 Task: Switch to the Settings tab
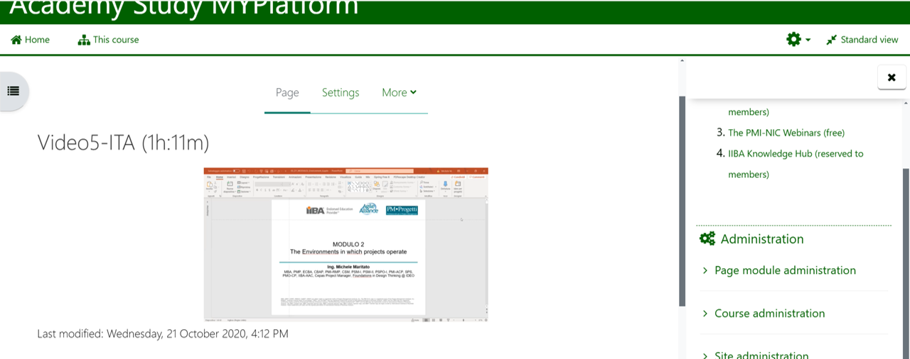[341, 92]
